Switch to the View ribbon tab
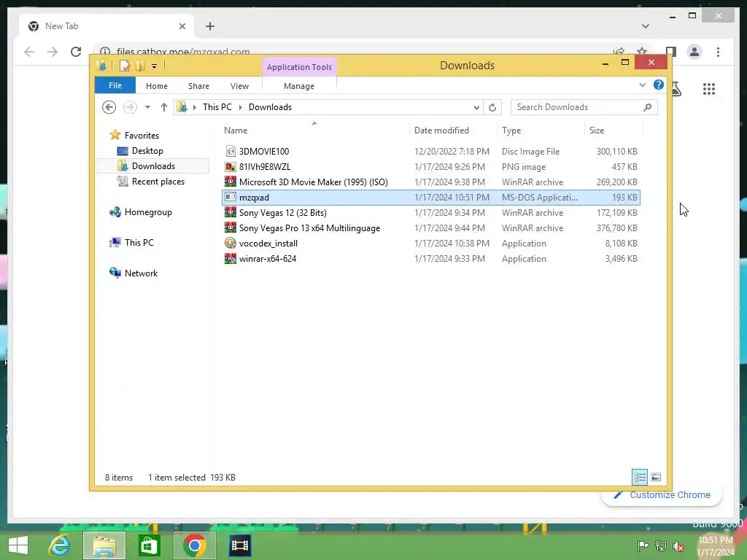 point(239,86)
